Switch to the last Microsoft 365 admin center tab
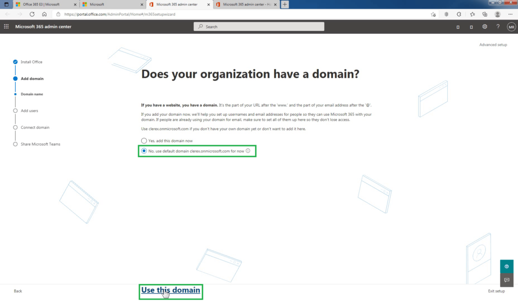 pos(246,4)
